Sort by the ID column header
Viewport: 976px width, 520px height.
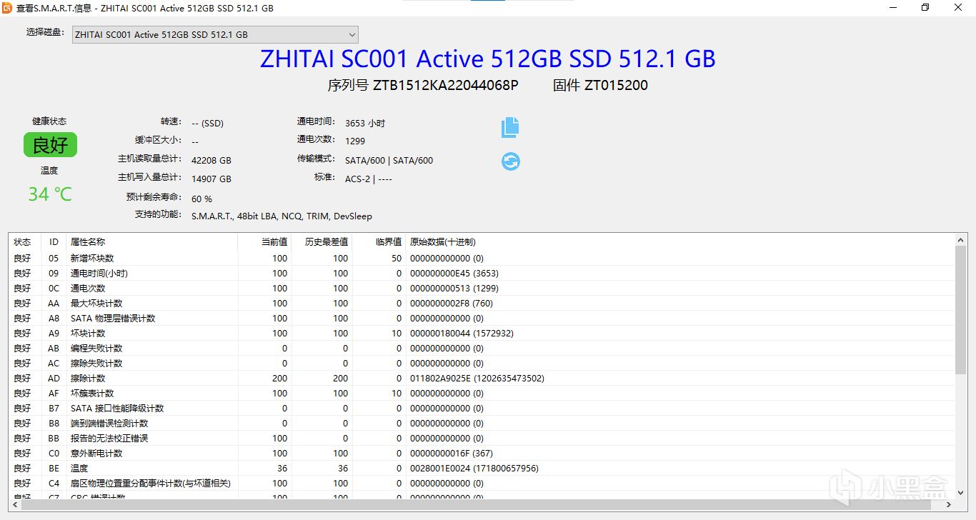(x=54, y=242)
